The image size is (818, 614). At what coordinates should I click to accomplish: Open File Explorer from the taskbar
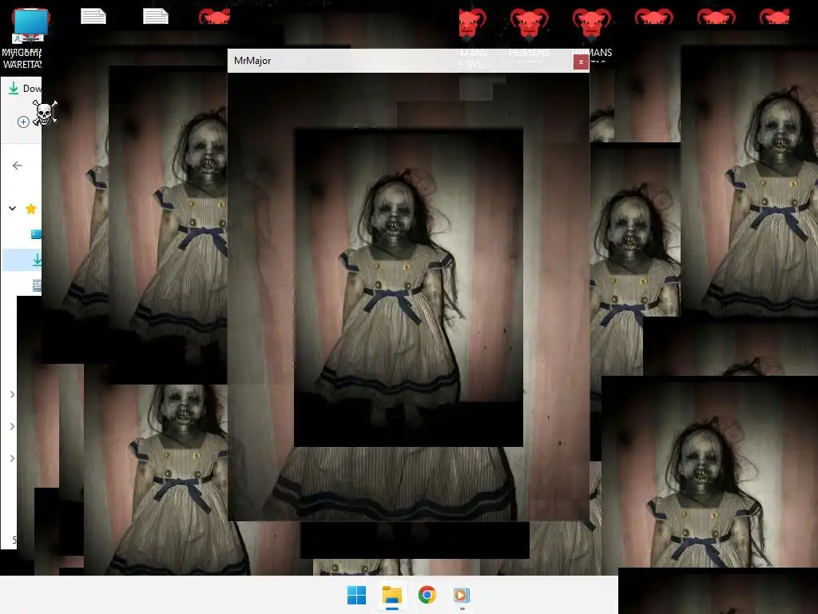[x=391, y=595]
